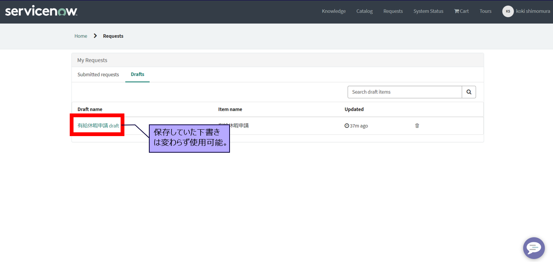This screenshot has height=262, width=553.
Task: Open the Tours menu
Action: pyautogui.click(x=486, y=11)
